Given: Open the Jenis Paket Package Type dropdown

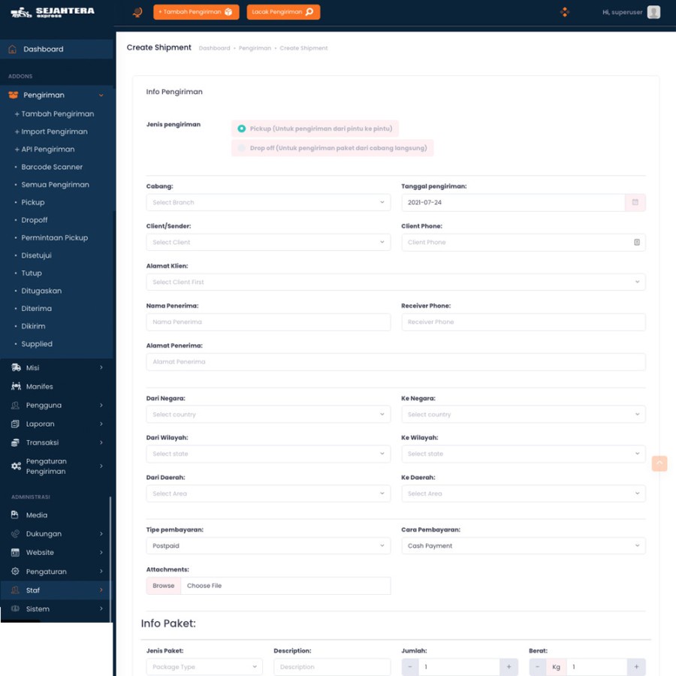Looking at the screenshot, I should (x=204, y=667).
